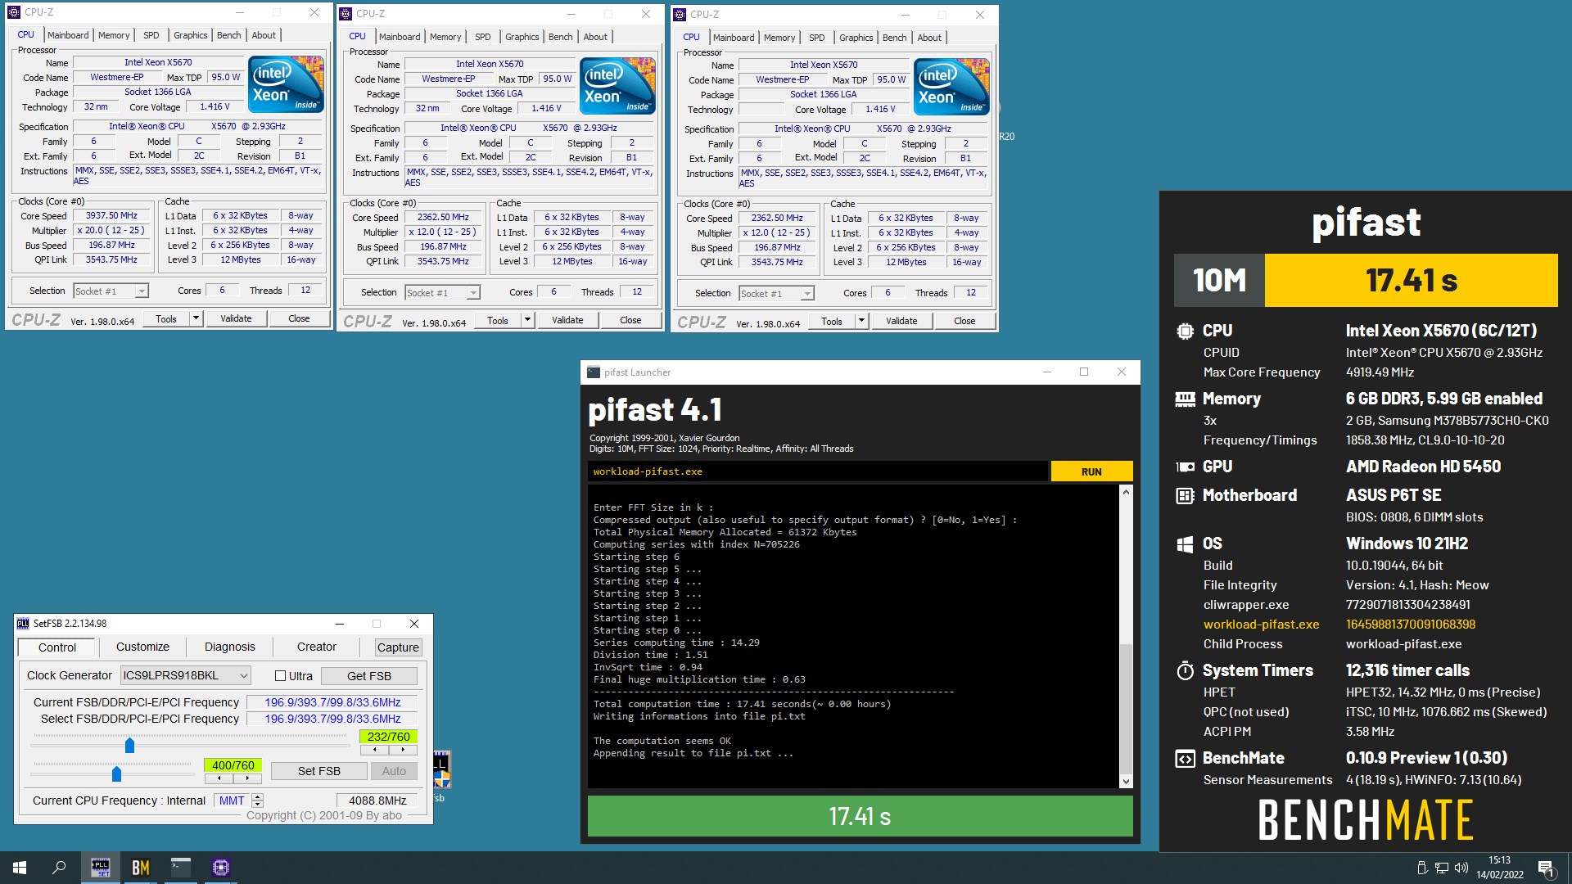The height and width of the screenshot is (884, 1572).
Task: Switch to BenchMate via the taskbar BM icon
Action: click(140, 868)
